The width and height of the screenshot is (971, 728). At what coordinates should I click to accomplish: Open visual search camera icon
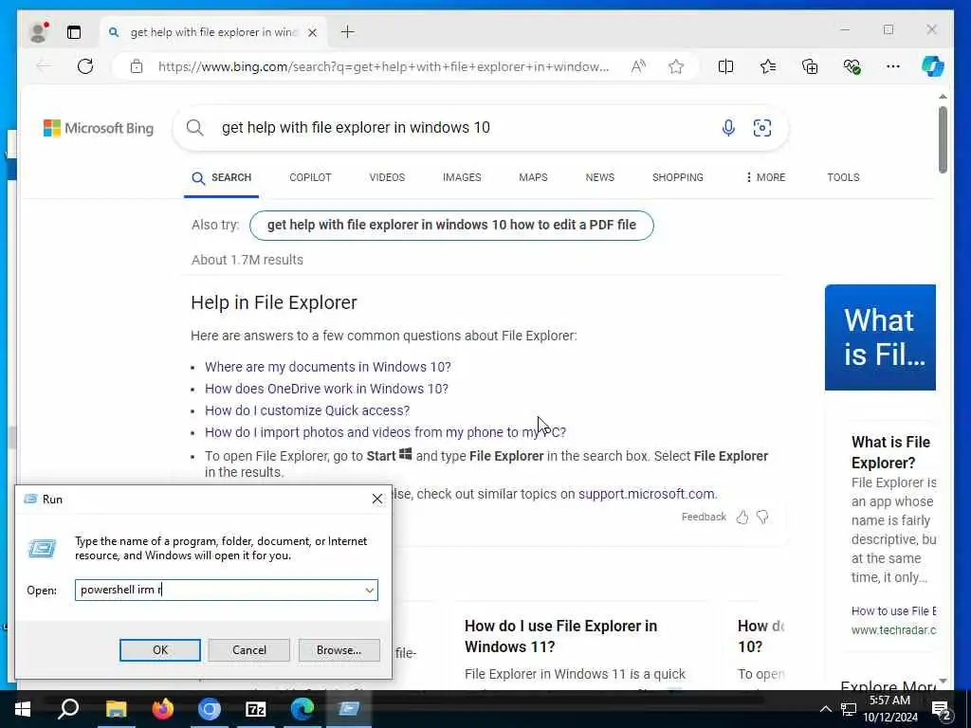(762, 128)
